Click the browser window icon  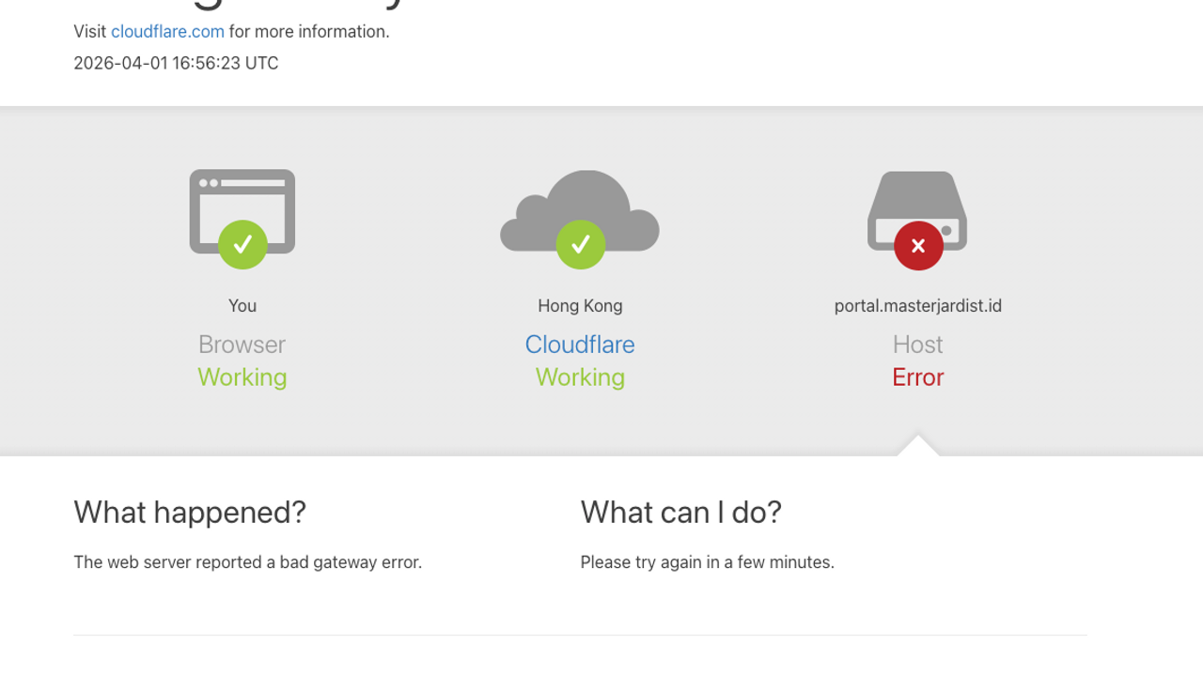pyautogui.click(x=242, y=212)
